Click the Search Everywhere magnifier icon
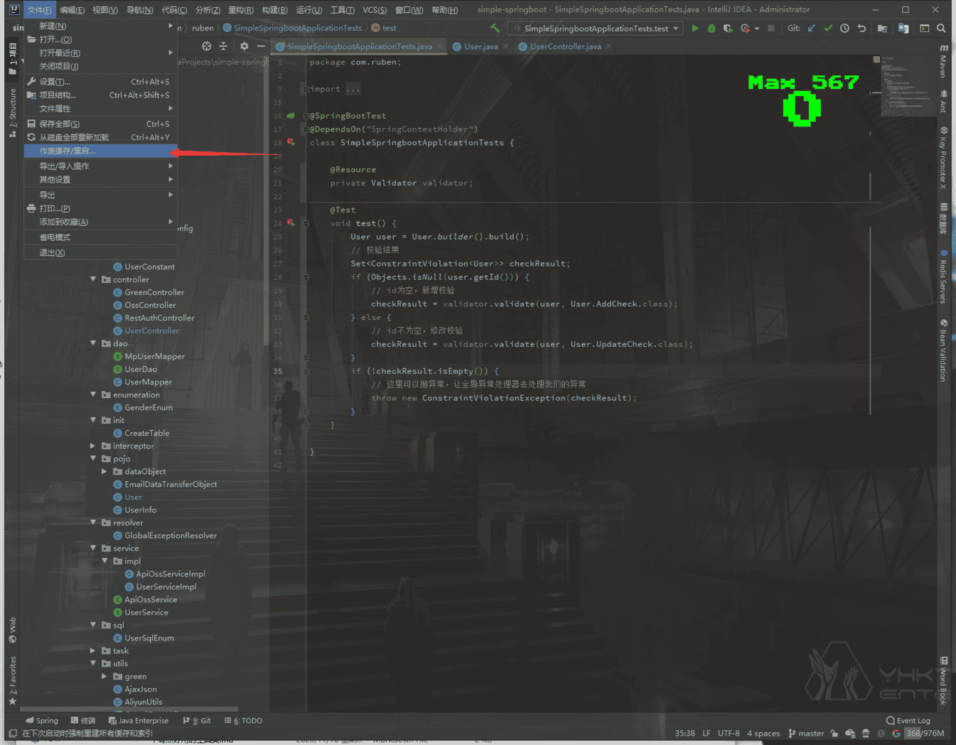The image size is (956, 745). coord(941,28)
